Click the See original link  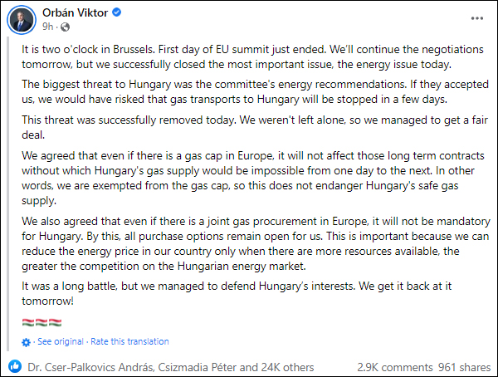click(60, 341)
